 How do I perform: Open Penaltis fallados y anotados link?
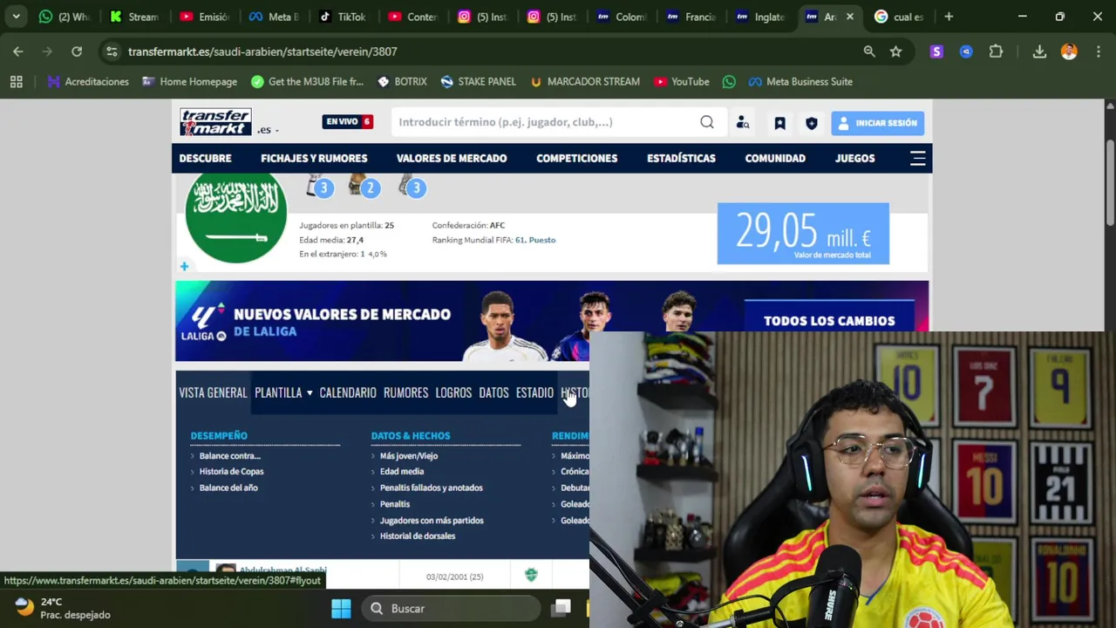coord(431,488)
